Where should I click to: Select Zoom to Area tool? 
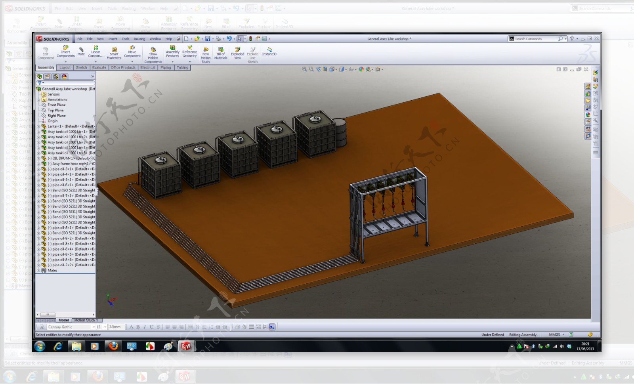point(311,69)
